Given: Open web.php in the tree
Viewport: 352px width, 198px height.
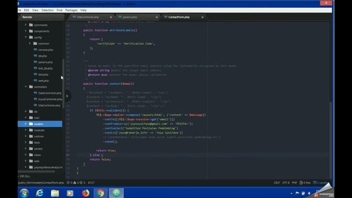Looking at the screenshot, I should [x=43, y=81].
